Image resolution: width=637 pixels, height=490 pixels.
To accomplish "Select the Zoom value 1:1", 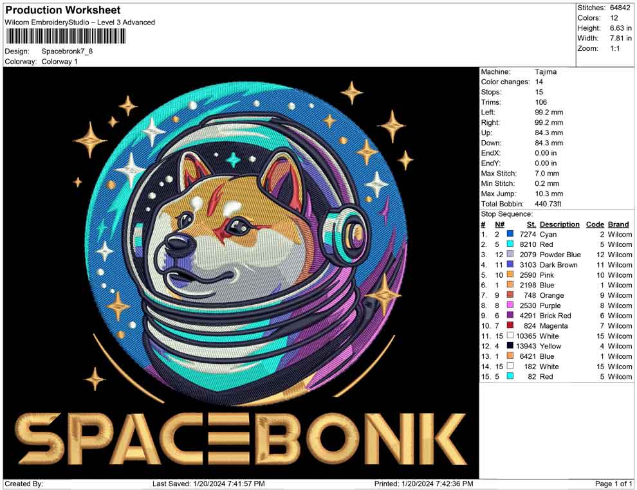I will 614,48.
